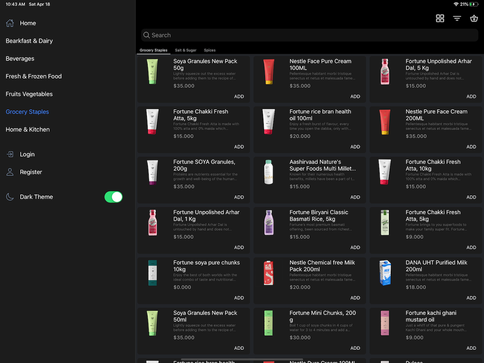Add Soya Granules New Pack 50ml
The width and height of the screenshot is (484, 363).
tap(239, 348)
